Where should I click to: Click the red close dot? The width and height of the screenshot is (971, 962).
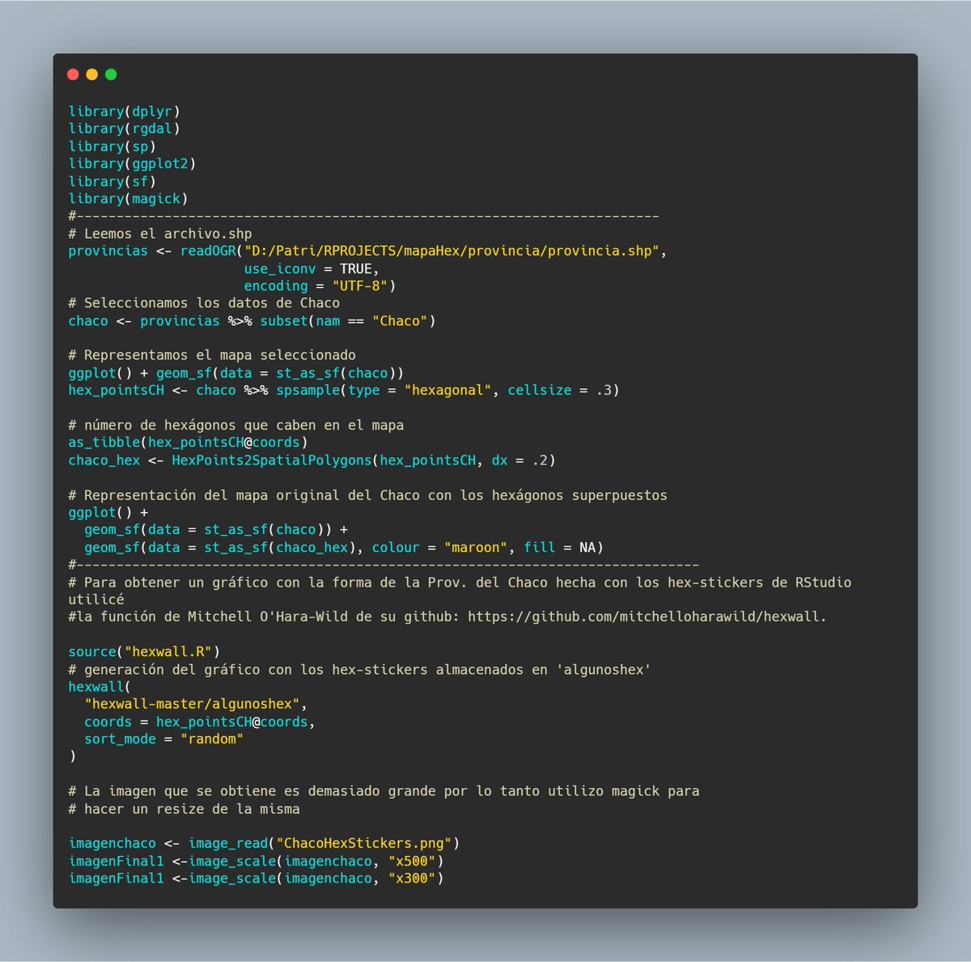point(73,74)
